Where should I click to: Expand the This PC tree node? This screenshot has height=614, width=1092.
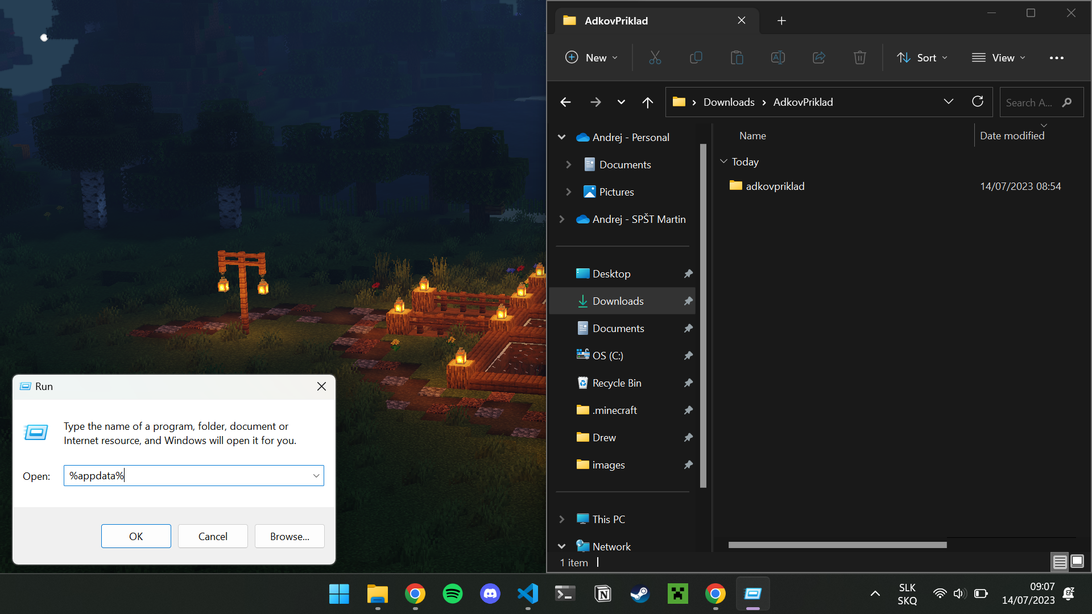tap(561, 519)
